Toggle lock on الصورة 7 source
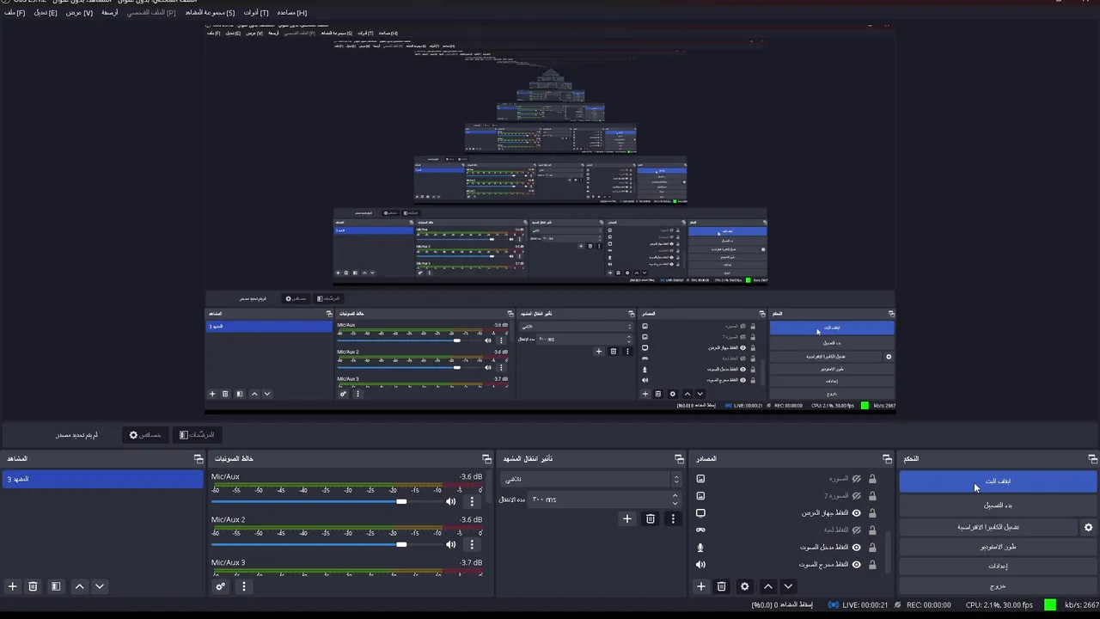1100x619 pixels. [872, 496]
